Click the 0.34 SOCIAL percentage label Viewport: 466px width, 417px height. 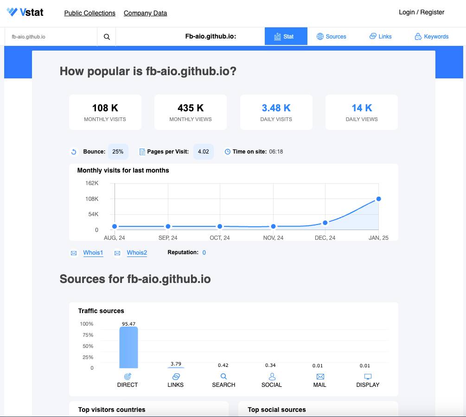tap(270, 366)
